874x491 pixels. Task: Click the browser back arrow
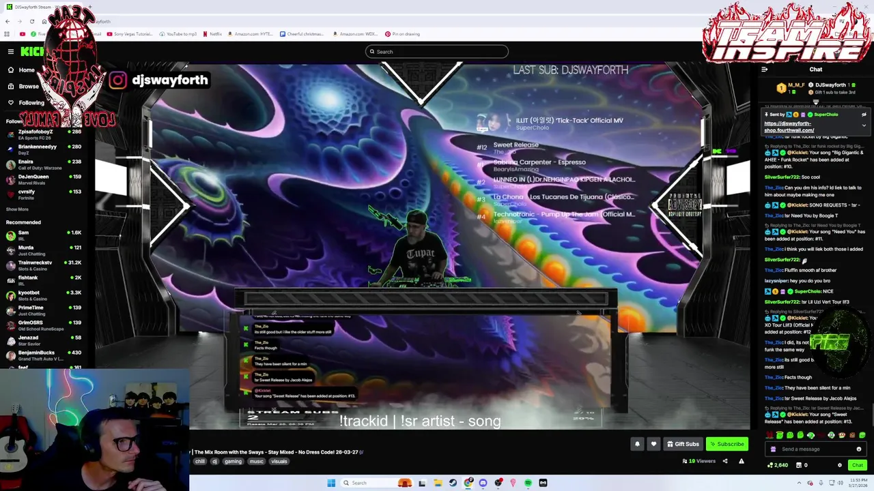pos(8,21)
